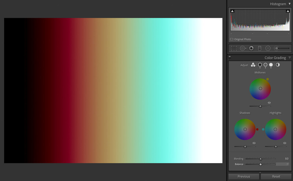This screenshot has width=293, height=181.
Task: Toggle the Color Grading panel on/off switch
Action: point(230,57)
